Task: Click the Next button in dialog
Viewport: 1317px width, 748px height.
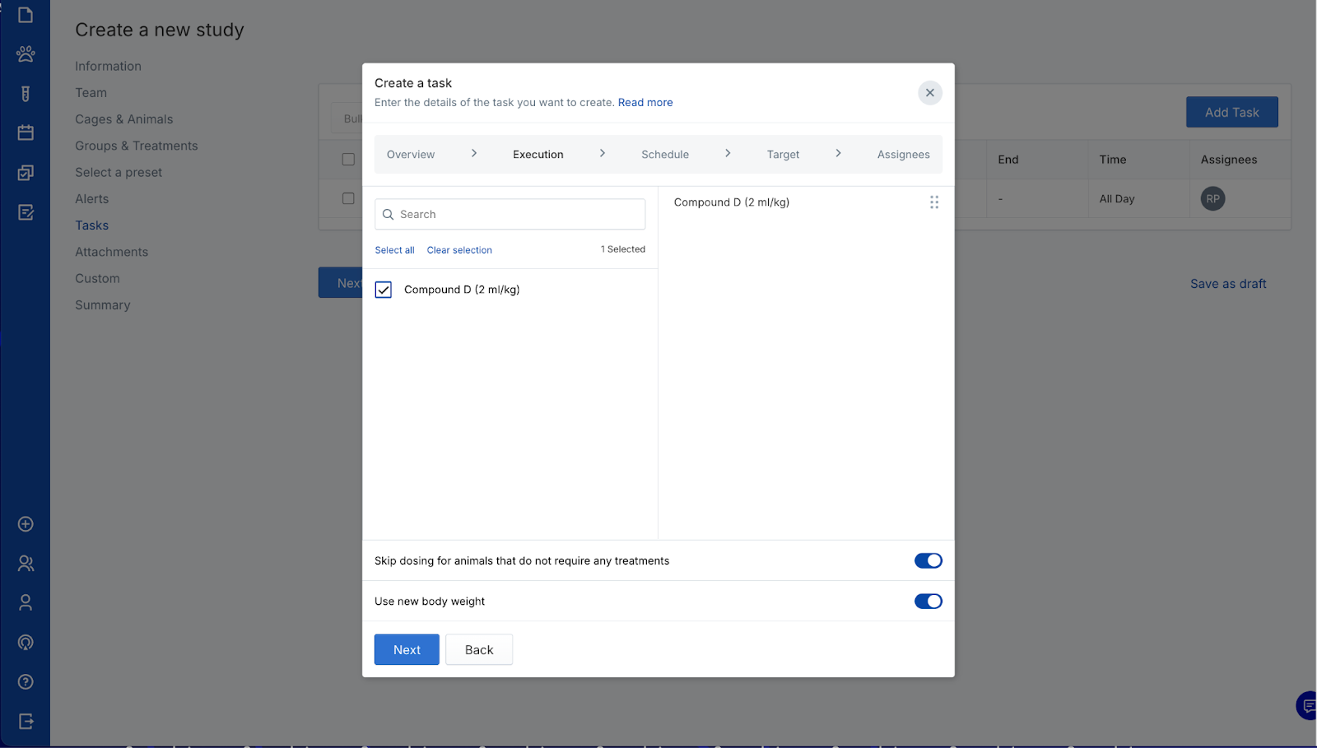Action: tap(407, 649)
